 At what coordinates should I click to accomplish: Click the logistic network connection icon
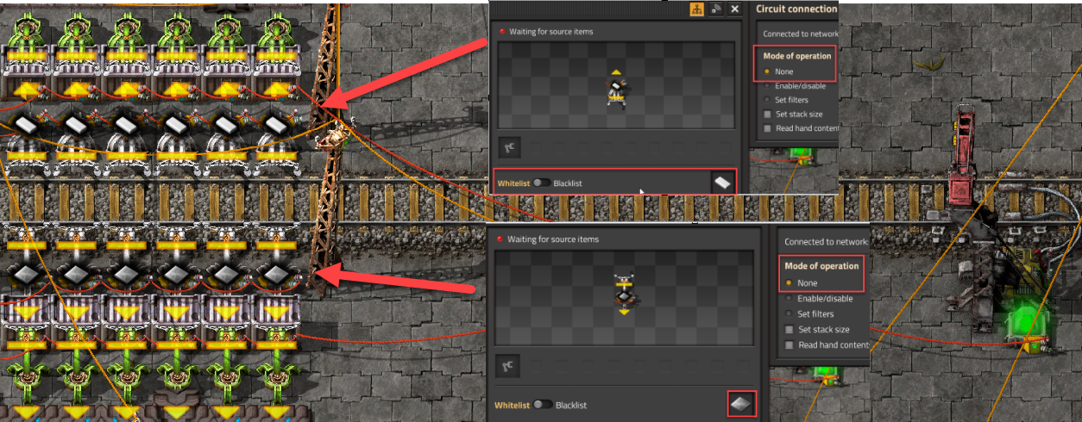click(x=716, y=9)
